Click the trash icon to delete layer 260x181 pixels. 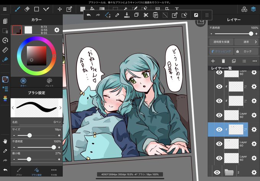coord(223,61)
